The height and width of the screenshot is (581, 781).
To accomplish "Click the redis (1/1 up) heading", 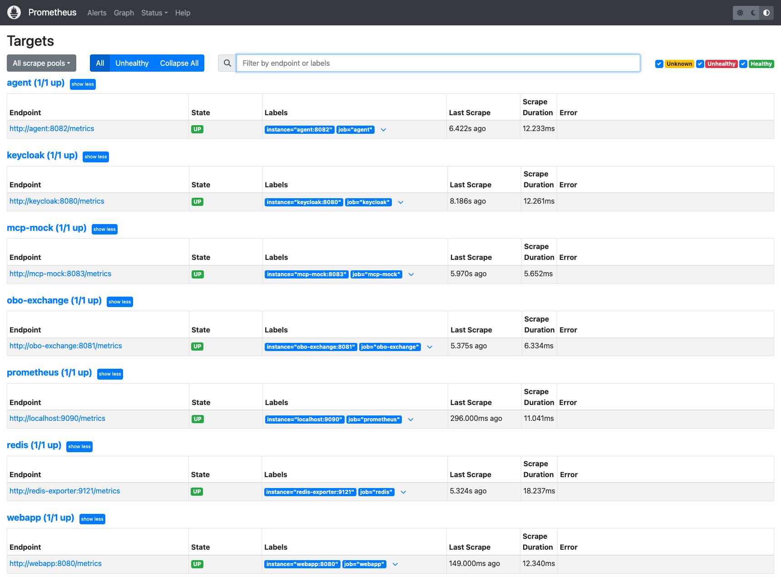I will point(34,445).
